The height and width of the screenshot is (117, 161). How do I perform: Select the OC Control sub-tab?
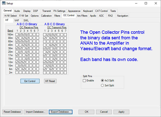69,15
